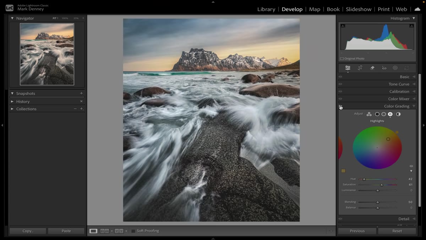Screen dimensions: 426x240
Task: Collapse the Navigator panel
Action: 12,18
